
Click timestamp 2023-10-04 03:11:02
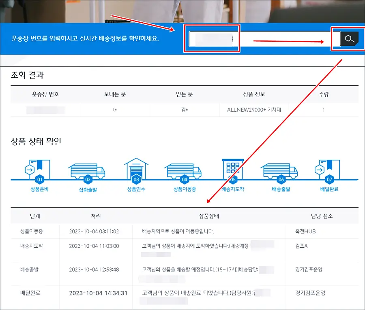[94, 231]
